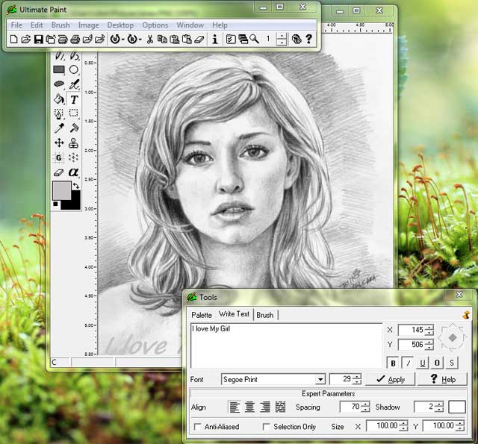
Task: Open the Font dropdown showing Segoe Print
Action: [320, 379]
